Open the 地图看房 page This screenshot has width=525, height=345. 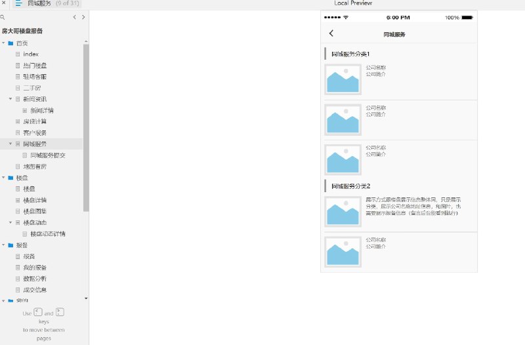(35, 167)
